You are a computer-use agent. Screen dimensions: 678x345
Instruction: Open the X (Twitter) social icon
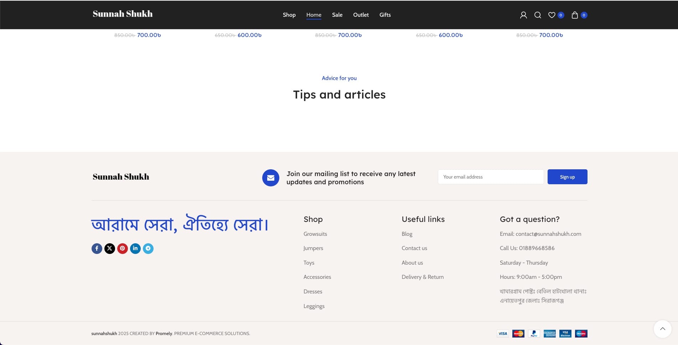coord(110,248)
